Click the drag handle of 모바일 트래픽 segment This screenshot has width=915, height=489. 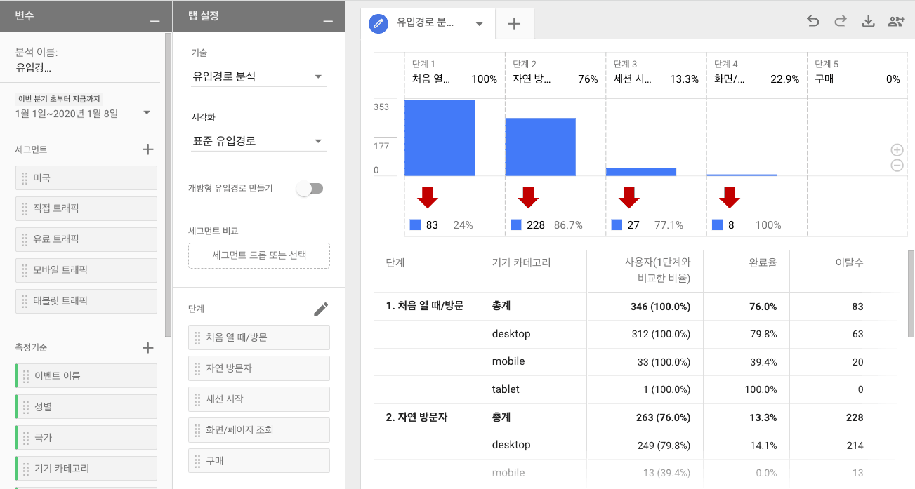point(25,270)
